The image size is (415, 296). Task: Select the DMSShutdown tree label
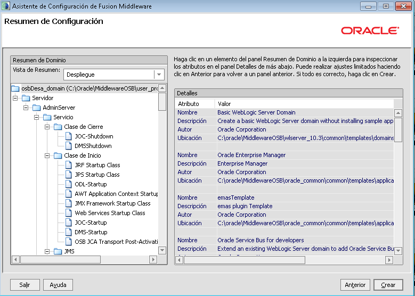93,146
